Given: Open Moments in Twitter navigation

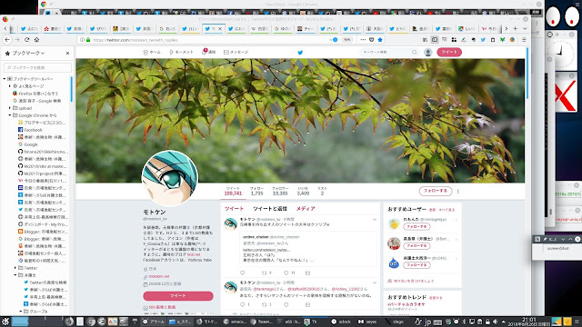Looking at the screenshot, I should pos(181,53).
